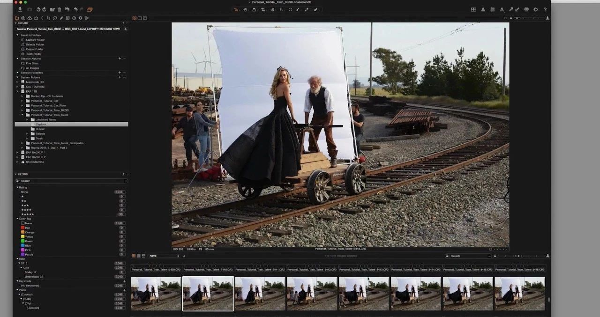Open the Metadata info tool tab
The height and width of the screenshot is (317, 600).
[74, 18]
